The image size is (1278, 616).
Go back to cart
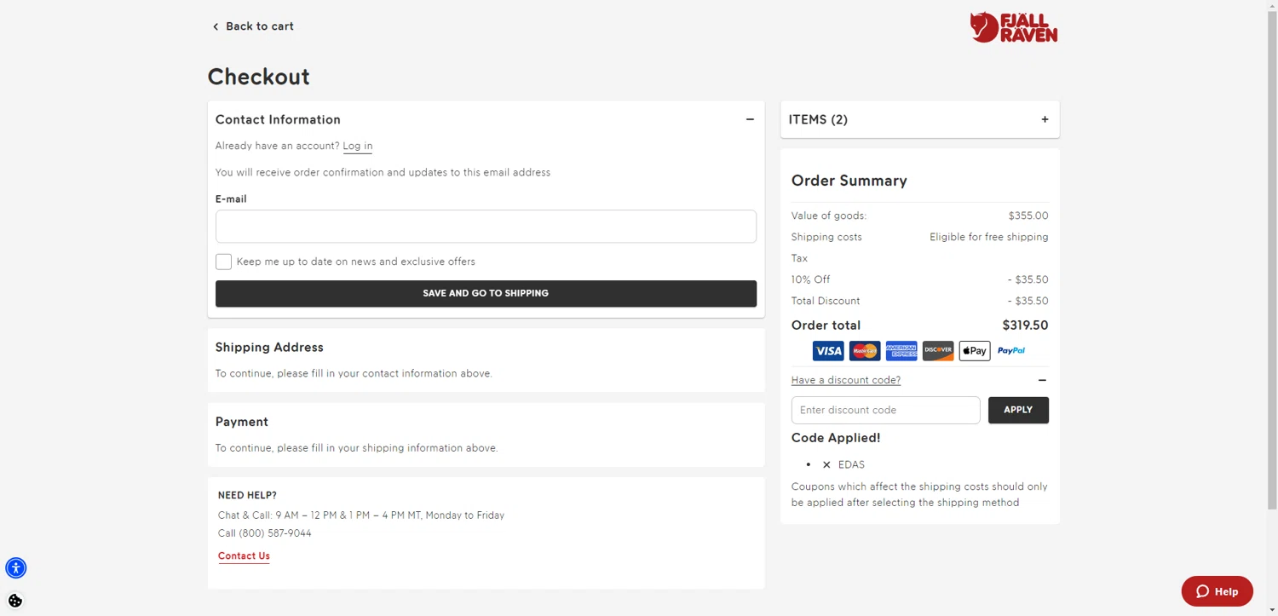253,26
